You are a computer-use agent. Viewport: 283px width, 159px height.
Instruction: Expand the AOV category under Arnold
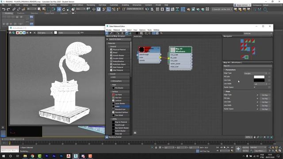[111, 77]
